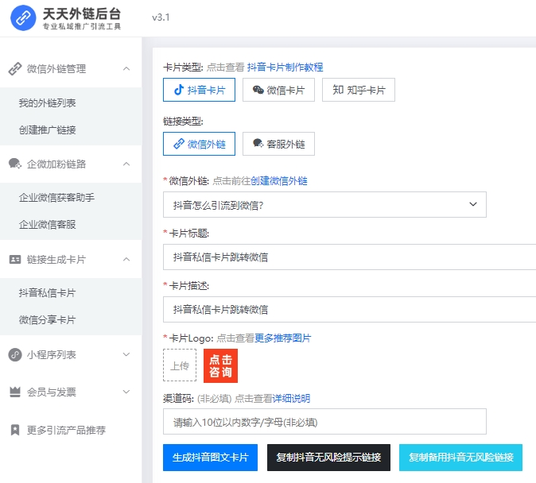The image size is (536, 483).
Task: Click the card icon beside 链接生成卡片
Action: 14,260
